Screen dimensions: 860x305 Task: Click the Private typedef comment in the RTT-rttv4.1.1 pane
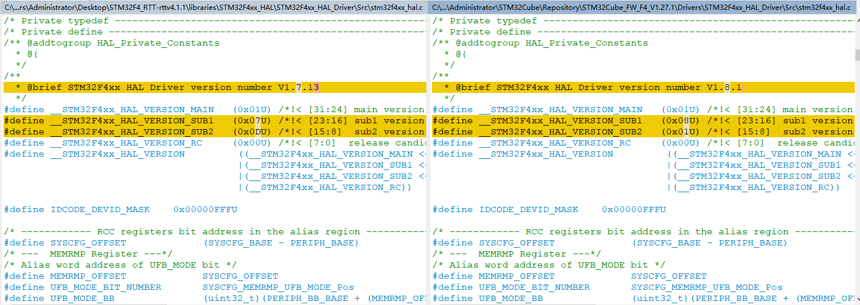point(214,21)
